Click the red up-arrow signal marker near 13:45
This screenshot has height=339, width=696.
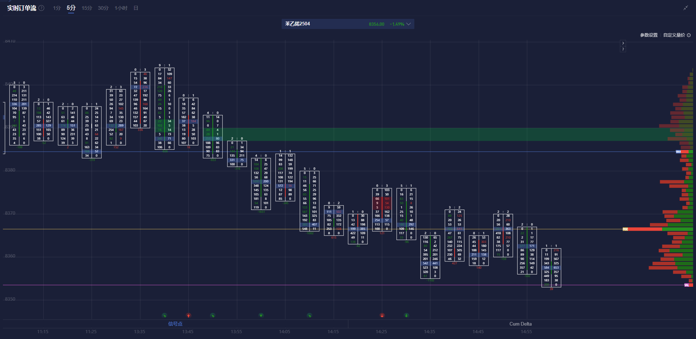coord(188,315)
